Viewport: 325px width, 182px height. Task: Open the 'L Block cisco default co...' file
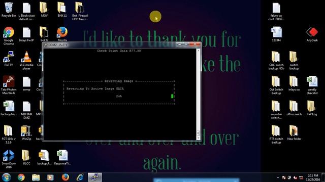coord(26,12)
